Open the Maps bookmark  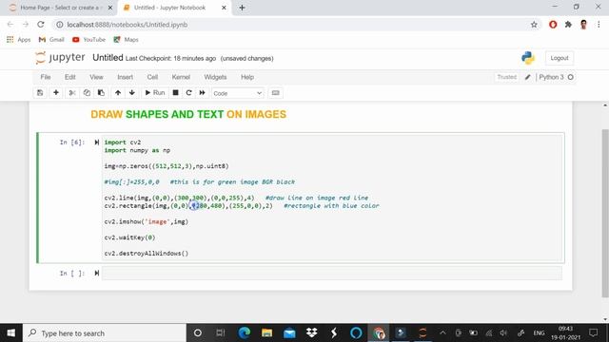pos(126,40)
